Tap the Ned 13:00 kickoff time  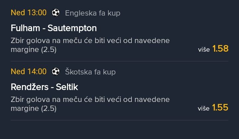[x=29, y=13]
